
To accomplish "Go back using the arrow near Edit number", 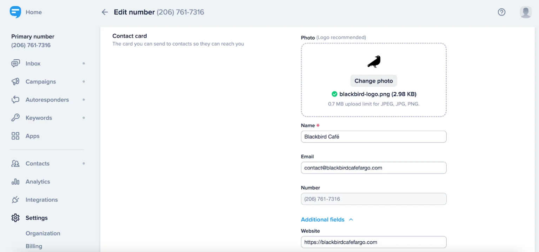I will (x=104, y=12).
